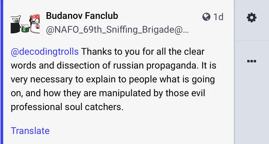Open the Budanov Fanclub display name
This screenshot has width=269, height=144.
pos(82,15)
